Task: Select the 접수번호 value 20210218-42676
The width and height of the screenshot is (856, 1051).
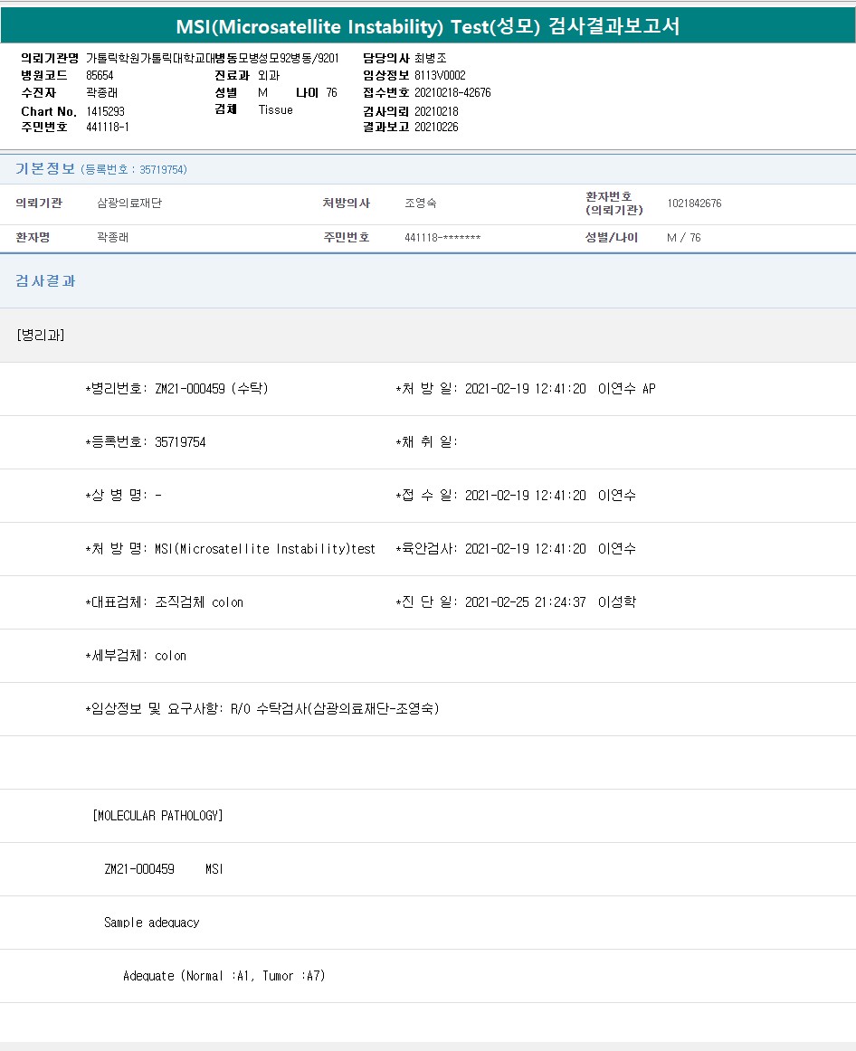Action: point(452,93)
